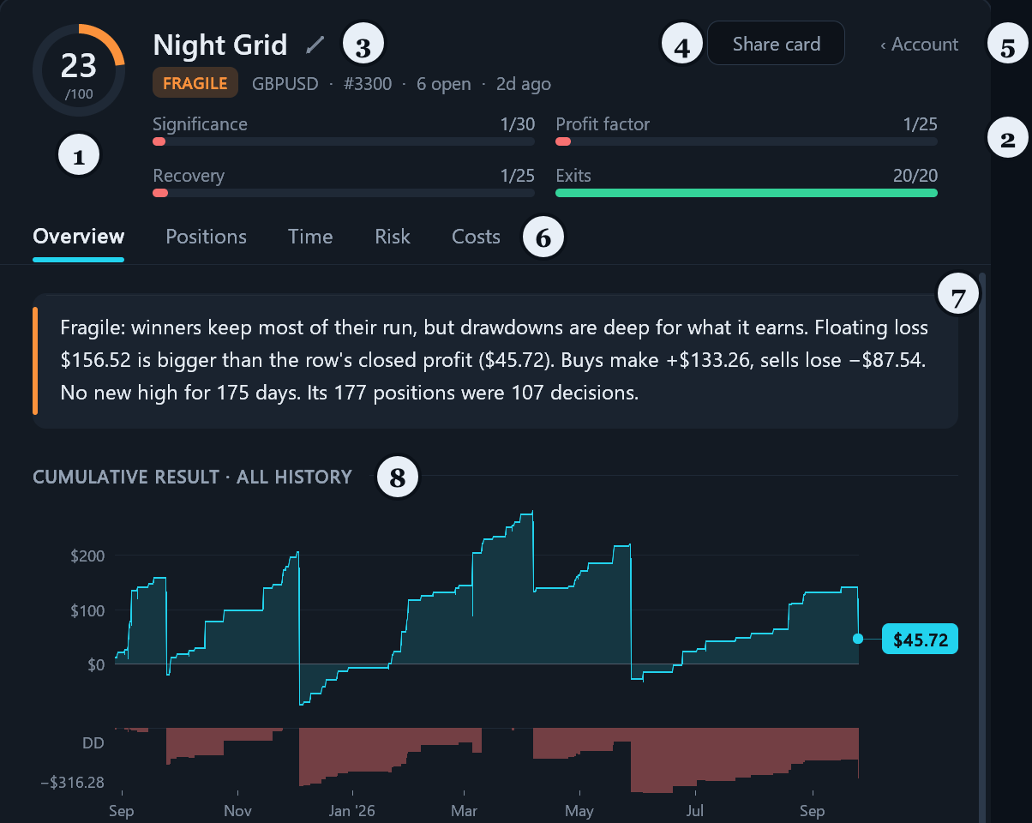Viewport: 1032px width, 823px height.
Task: Switch to the Positions tab
Action: click(206, 237)
